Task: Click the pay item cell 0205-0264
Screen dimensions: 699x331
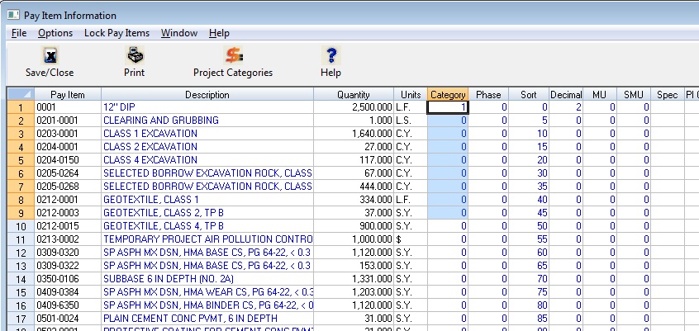Action: [x=68, y=173]
